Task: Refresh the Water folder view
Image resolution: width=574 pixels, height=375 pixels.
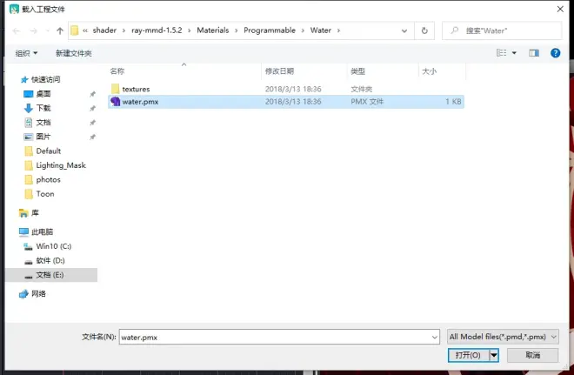Action: click(424, 30)
